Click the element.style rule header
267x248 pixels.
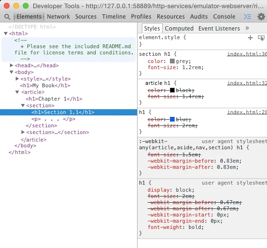pyautogui.click(x=162, y=37)
